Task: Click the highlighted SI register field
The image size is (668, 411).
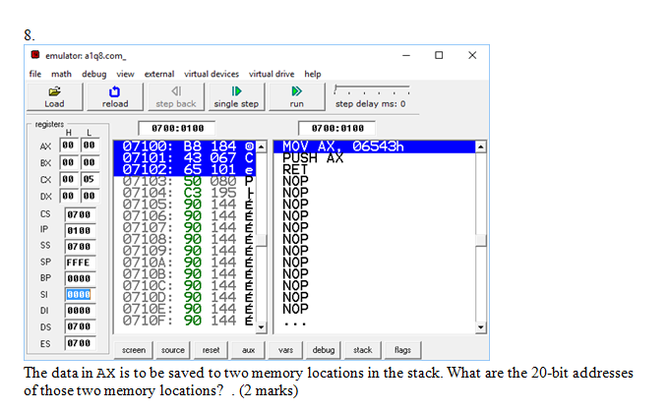Action: [80, 295]
